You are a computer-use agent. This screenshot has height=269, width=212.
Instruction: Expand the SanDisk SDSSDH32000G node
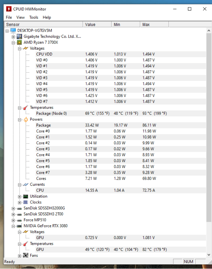pyautogui.click(x=13, y=209)
